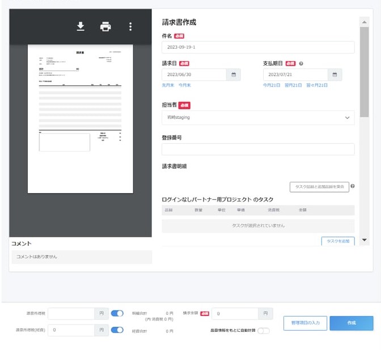The image size is (381, 350).
Task: Click the 登録番号 input field
Action: coord(258,149)
